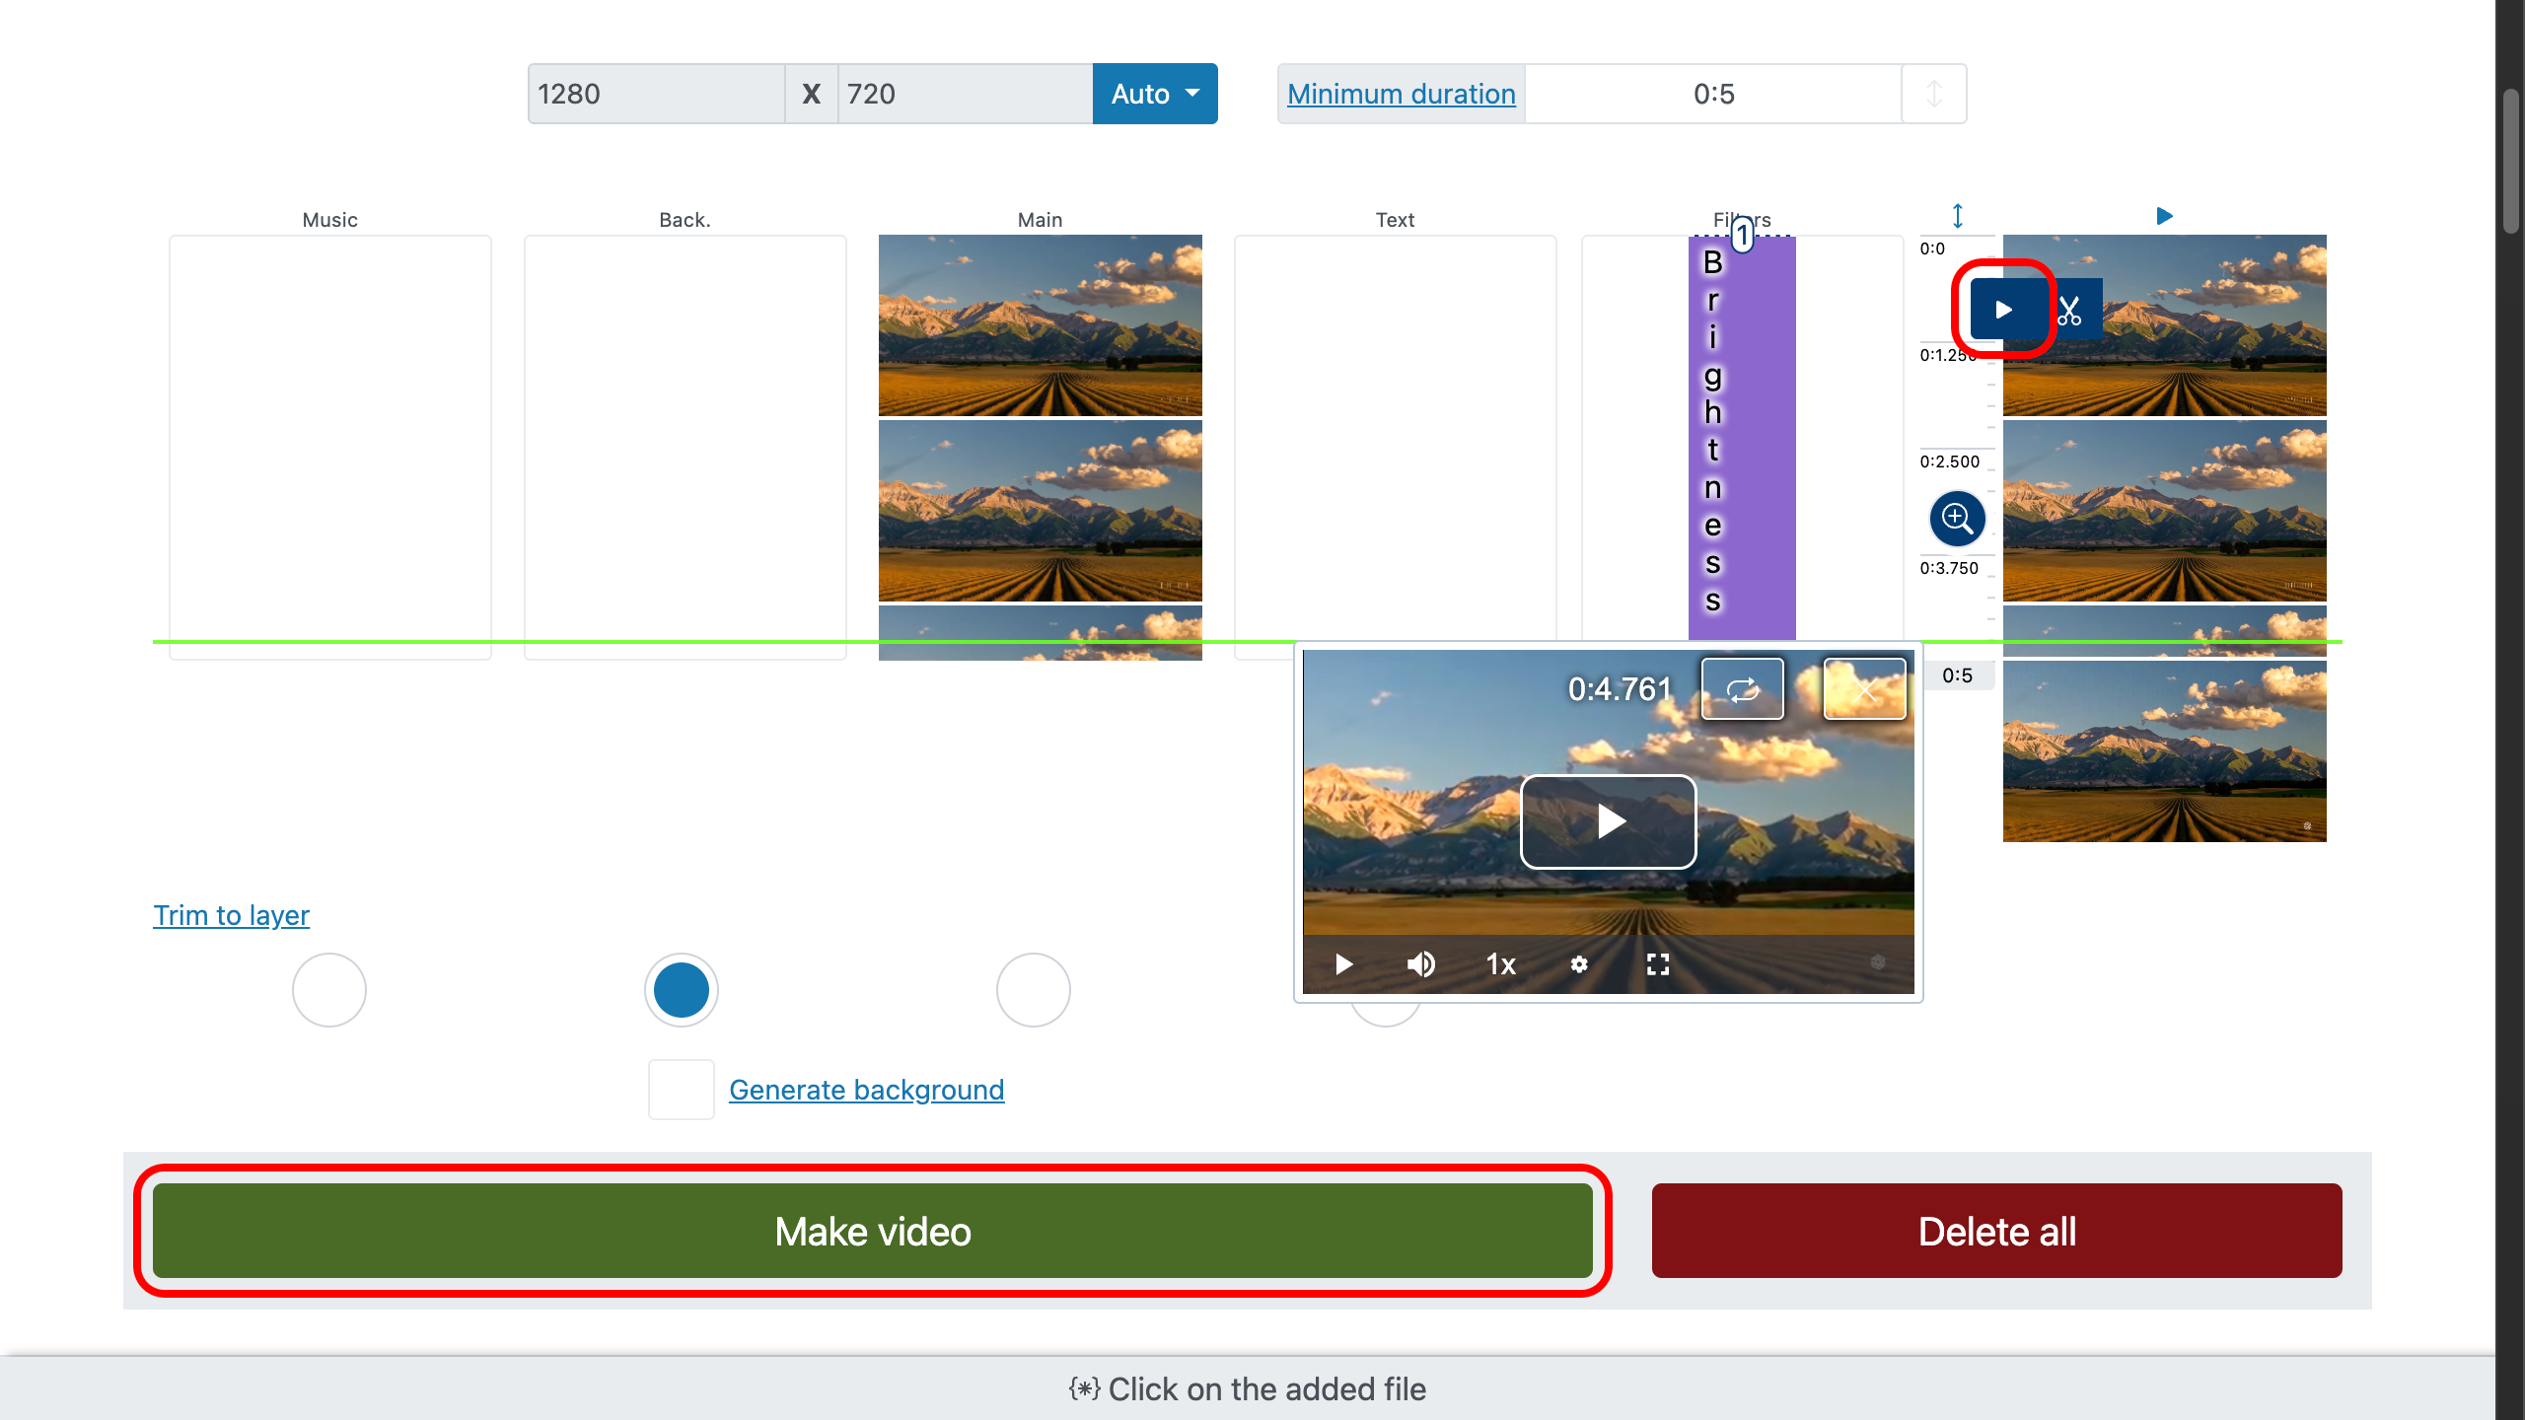Click the zoom-in magnifier on the timeline
The height and width of the screenshot is (1420, 2525).
pos(1957,519)
